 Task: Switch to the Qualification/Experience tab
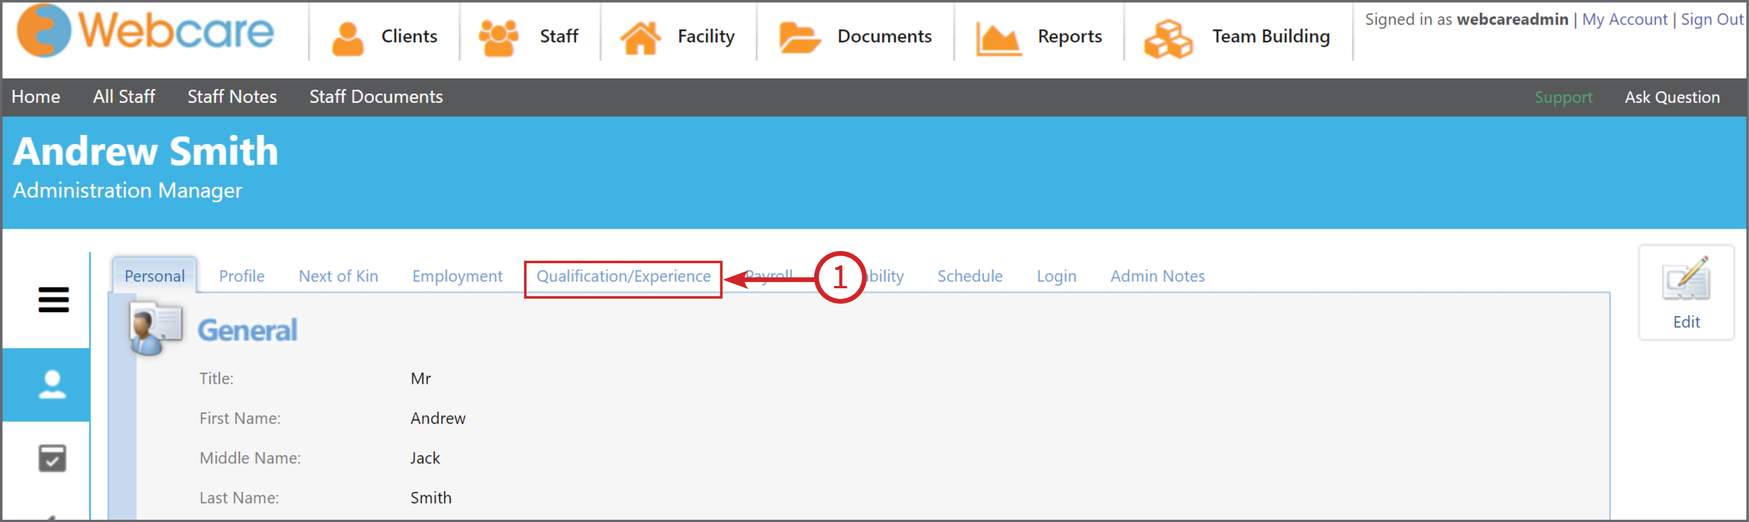622,277
